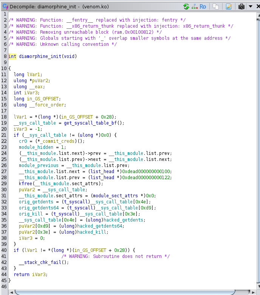Viewport: 260px width, 295px height.
Task: Click the highlighted 'int' return type
Action: (12, 56)
